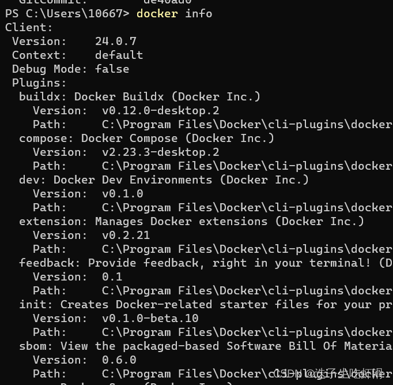Click the extension: Manages Docker extensions line
The image size is (393, 385).
191,222
